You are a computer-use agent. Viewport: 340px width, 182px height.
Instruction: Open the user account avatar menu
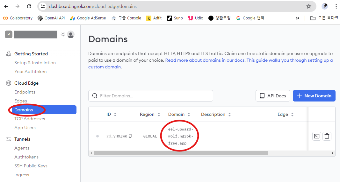[71, 34]
